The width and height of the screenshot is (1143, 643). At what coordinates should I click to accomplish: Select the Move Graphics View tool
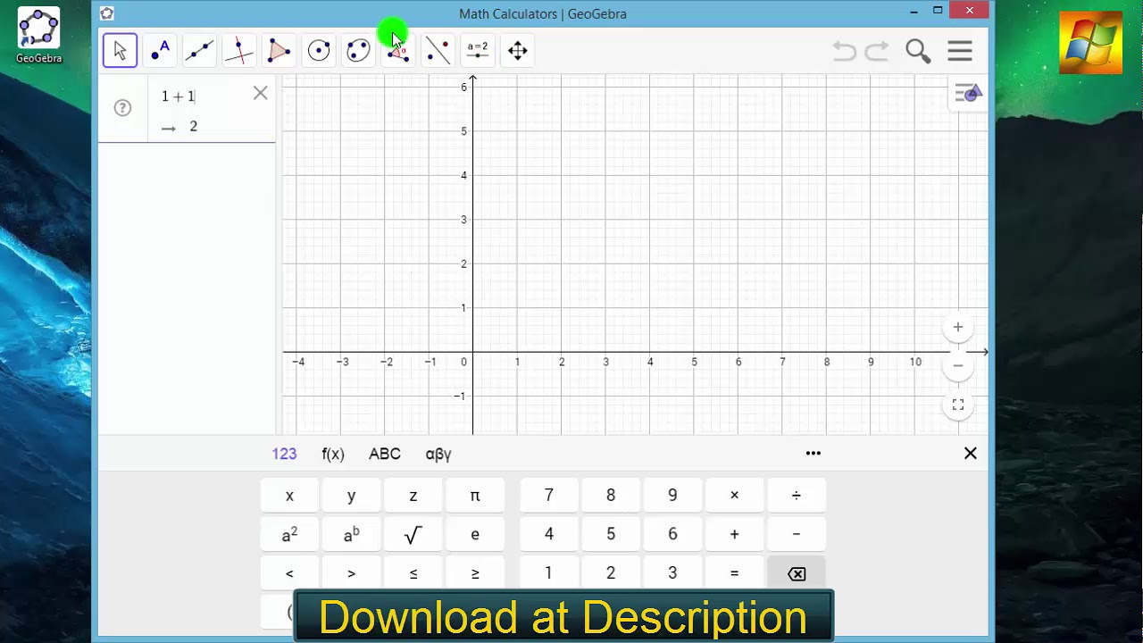click(518, 51)
